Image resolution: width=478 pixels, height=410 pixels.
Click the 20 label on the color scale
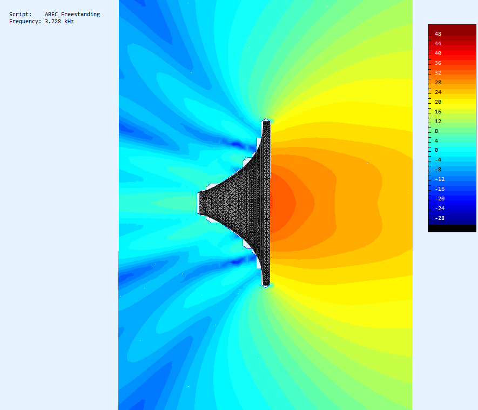click(437, 102)
